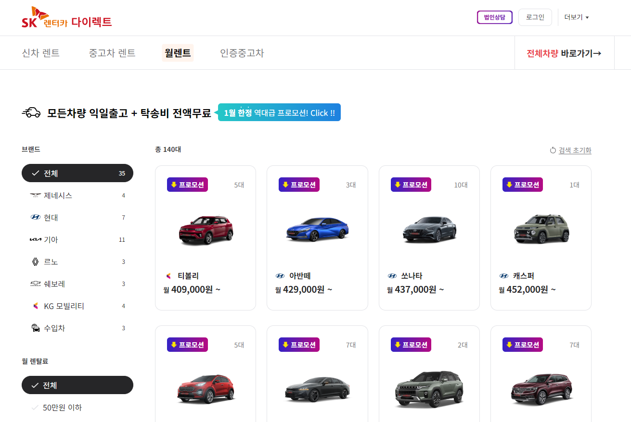Click the 쏘나타 model name
Screen dimensions: 631x422
tap(412, 276)
